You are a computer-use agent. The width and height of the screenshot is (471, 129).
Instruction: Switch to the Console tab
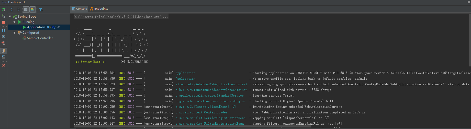pos(79,9)
